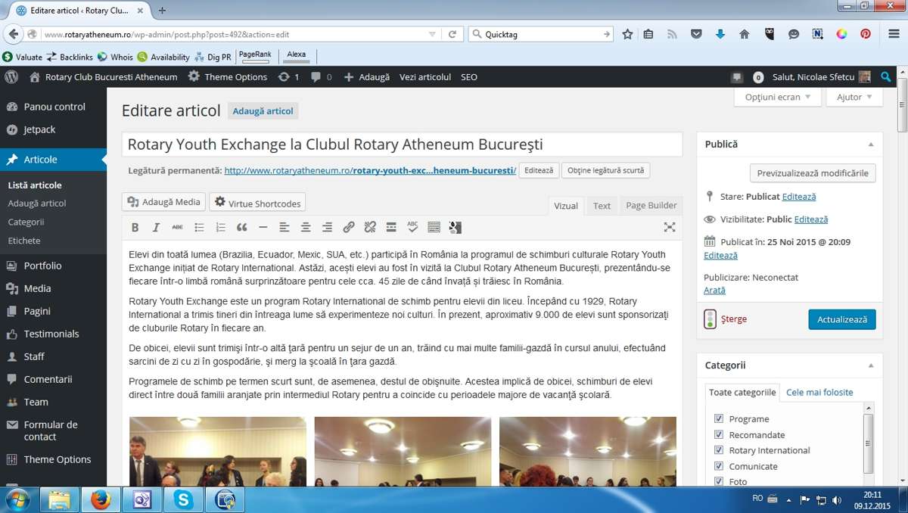Open the Cele mai folosite tab

pyautogui.click(x=819, y=393)
